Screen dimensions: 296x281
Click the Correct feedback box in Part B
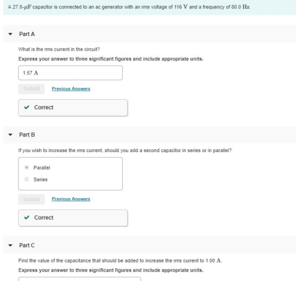tap(73, 218)
